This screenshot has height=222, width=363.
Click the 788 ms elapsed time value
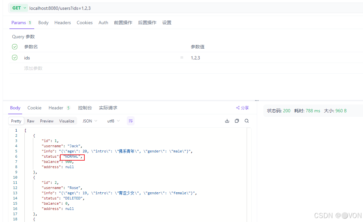tap(313, 111)
